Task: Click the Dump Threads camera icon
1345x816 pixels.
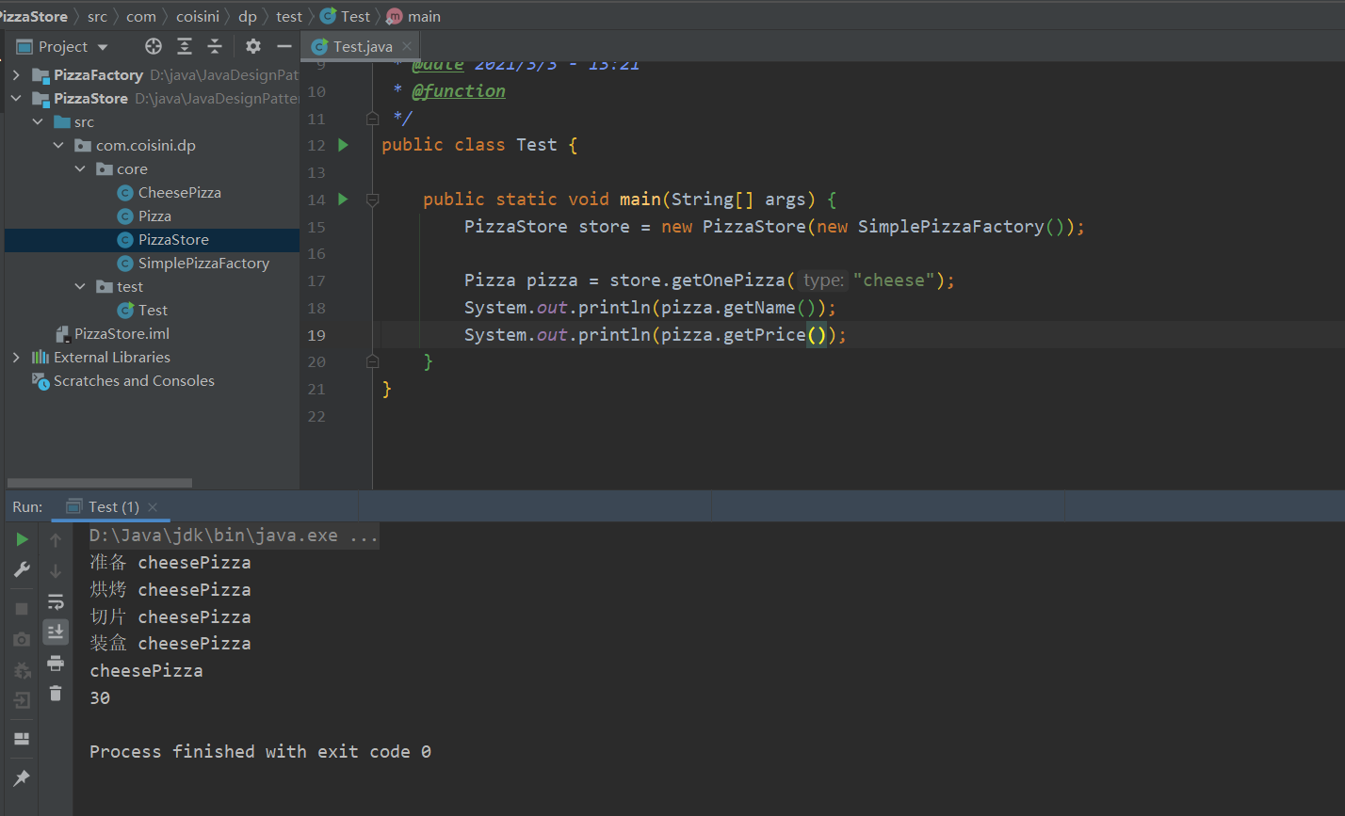Action: point(22,639)
